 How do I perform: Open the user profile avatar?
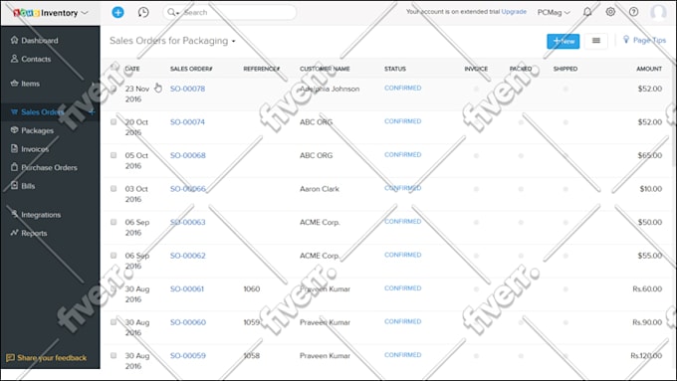658,13
